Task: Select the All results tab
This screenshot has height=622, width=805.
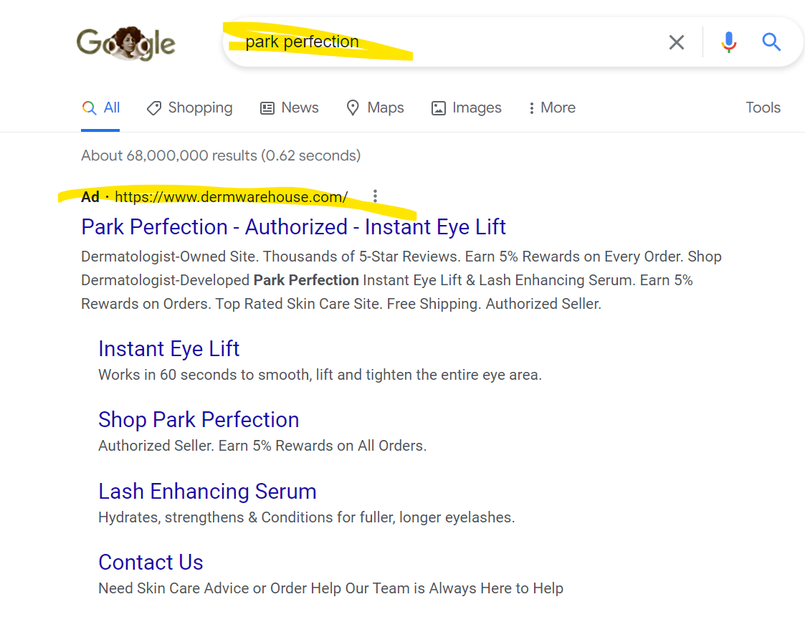Action: point(100,107)
